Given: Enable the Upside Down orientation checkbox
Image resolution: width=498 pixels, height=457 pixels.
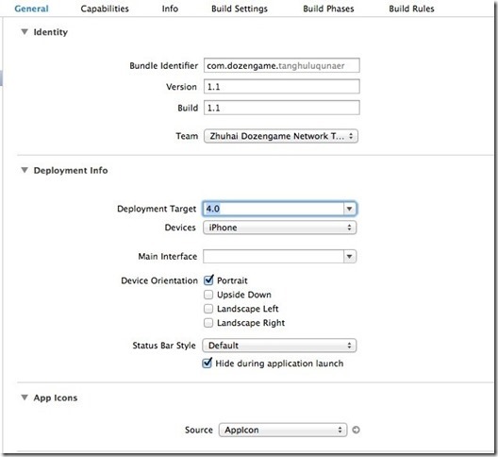Looking at the screenshot, I should (x=208, y=295).
